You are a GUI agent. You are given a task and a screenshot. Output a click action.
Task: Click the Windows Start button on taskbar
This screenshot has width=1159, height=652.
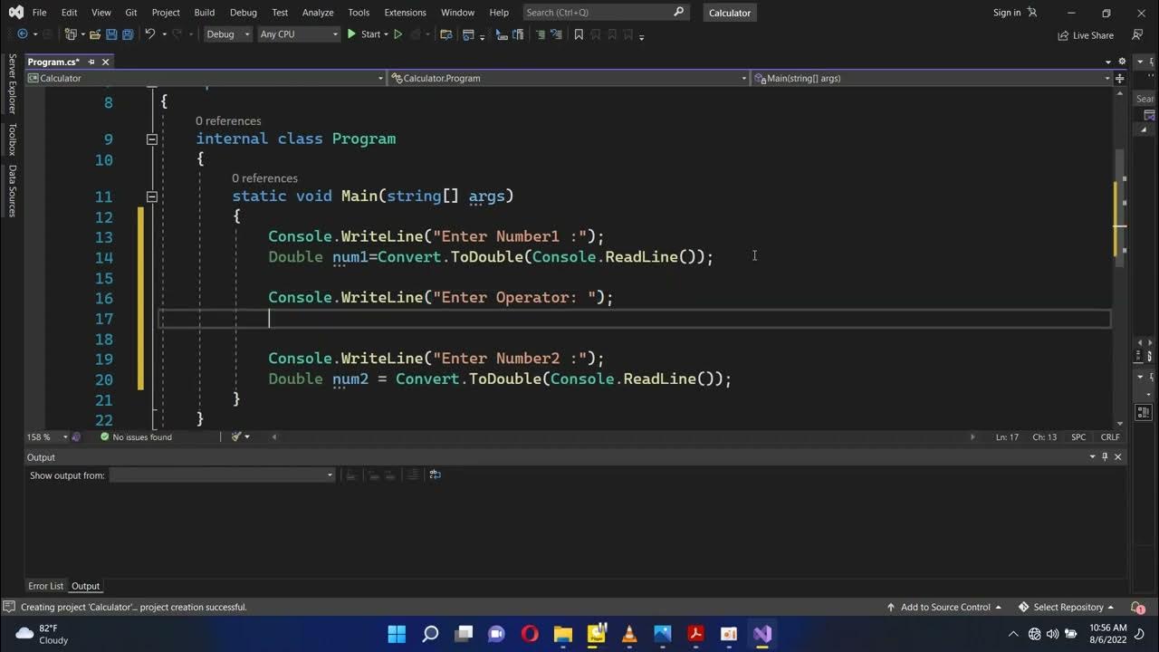(397, 634)
